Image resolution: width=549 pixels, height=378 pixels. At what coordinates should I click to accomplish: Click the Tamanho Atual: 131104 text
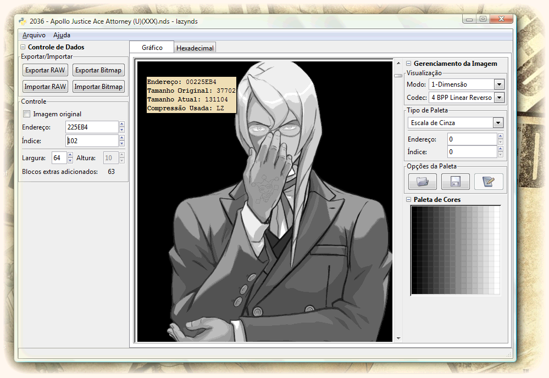(x=187, y=99)
